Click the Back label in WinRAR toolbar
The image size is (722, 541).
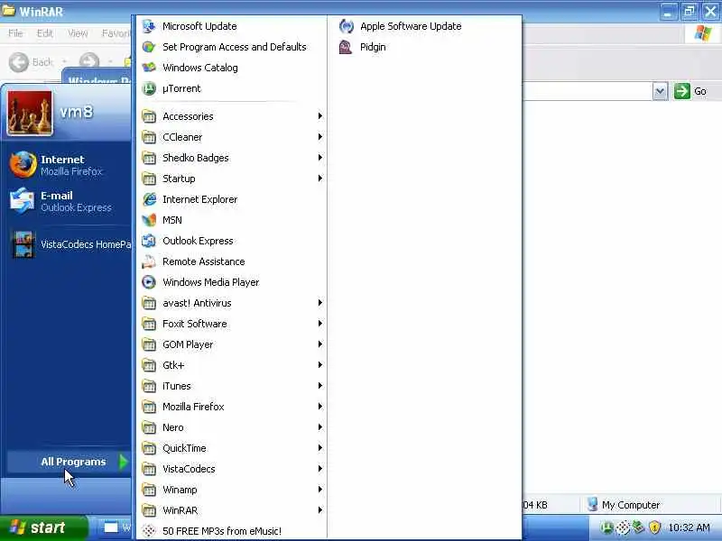pyautogui.click(x=42, y=61)
